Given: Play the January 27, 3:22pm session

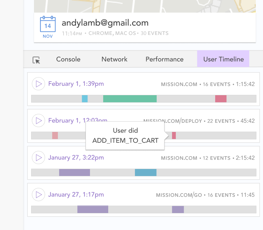Looking at the screenshot, I should point(38,157).
